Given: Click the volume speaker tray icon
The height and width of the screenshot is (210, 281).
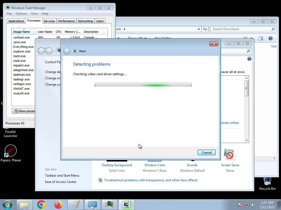Looking at the screenshot, I should tap(253, 205).
